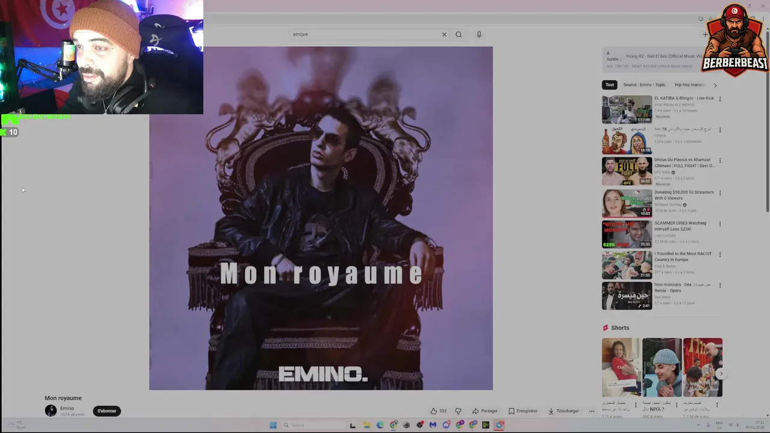Click the magnifier search icon next to the search box

(458, 34)
